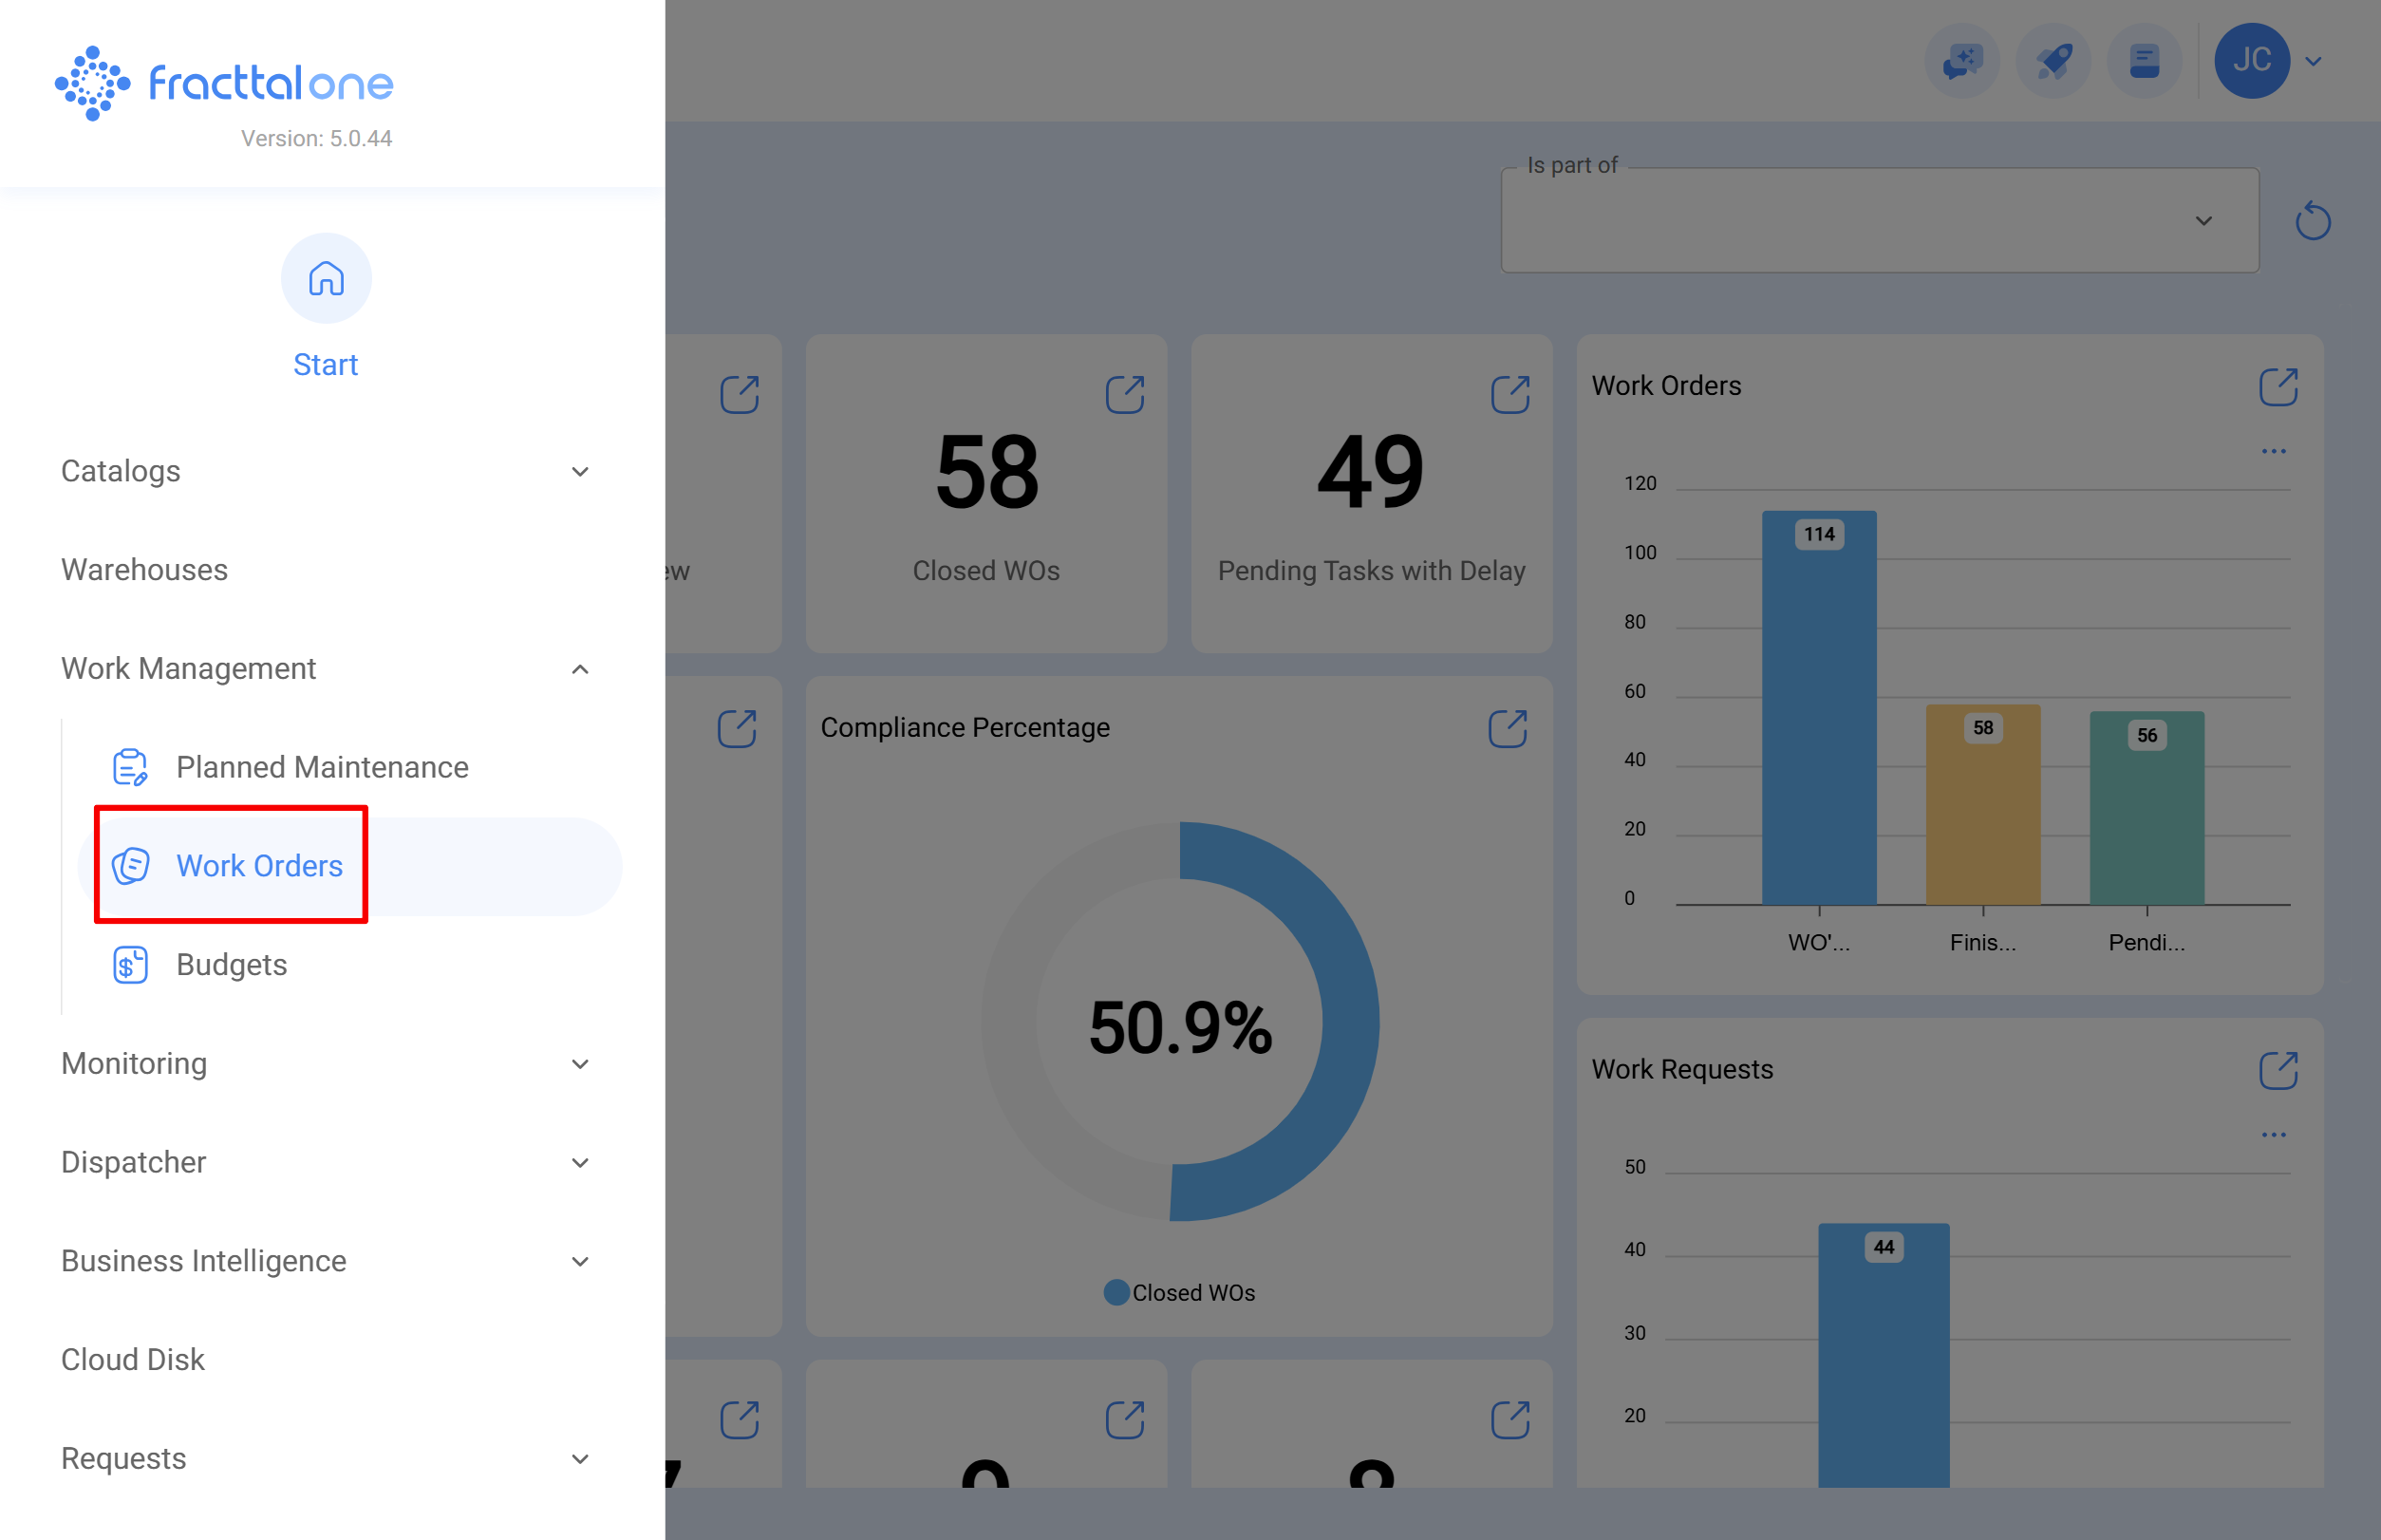Click the rocket icon in header
The image size is (2381, 1540).
point(2053,61)
